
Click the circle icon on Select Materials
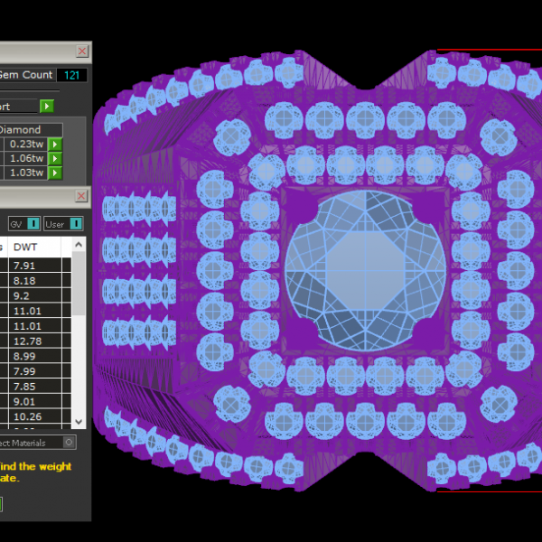pos(68,443)
